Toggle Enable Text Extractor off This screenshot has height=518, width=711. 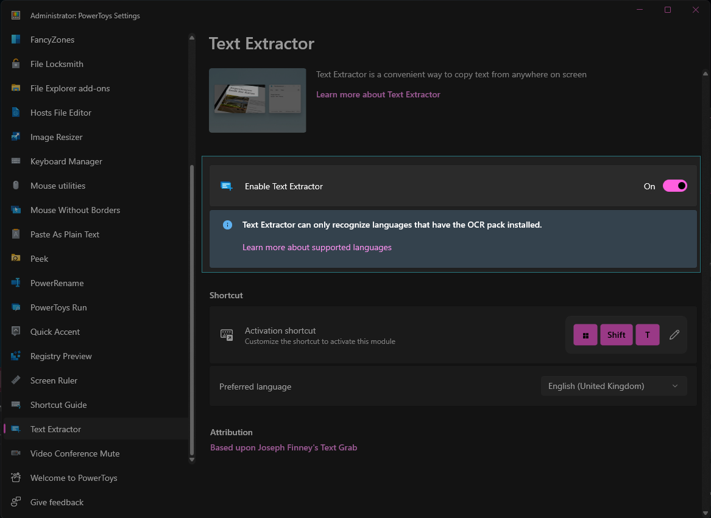click(x=674, y=186)
